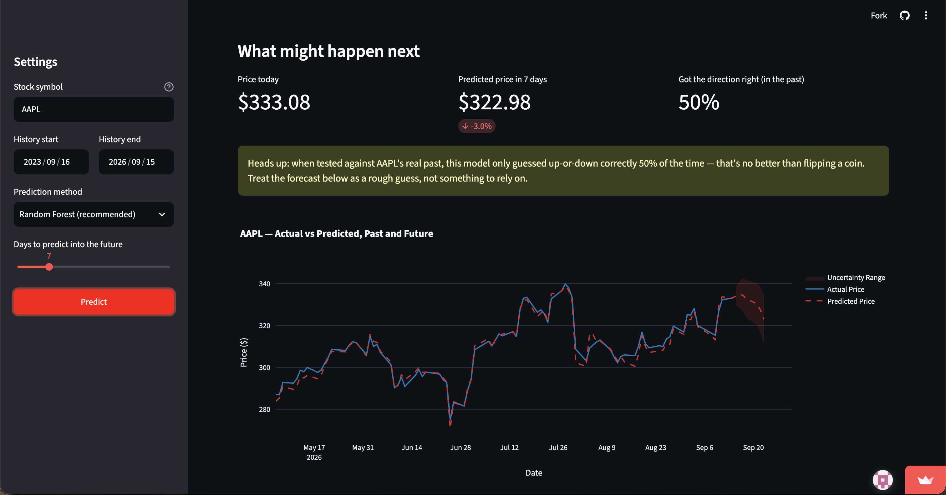Click the Fork link

[x=879, y=15]
